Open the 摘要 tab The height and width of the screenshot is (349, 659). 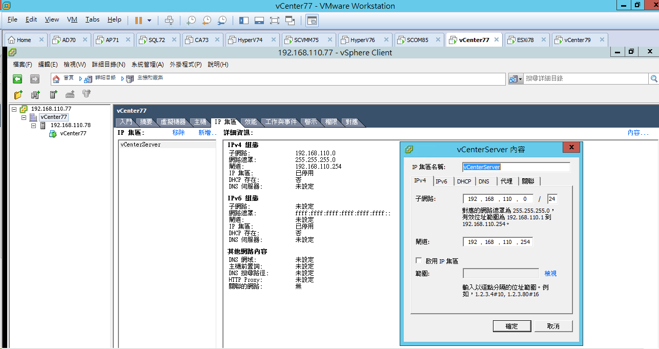tap(146, 122)
